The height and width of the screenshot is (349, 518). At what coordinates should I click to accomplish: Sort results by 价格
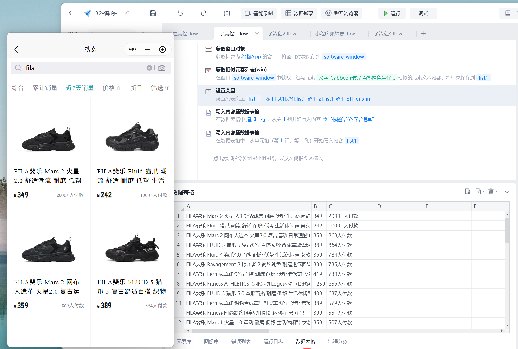click(x=111, y=88)
